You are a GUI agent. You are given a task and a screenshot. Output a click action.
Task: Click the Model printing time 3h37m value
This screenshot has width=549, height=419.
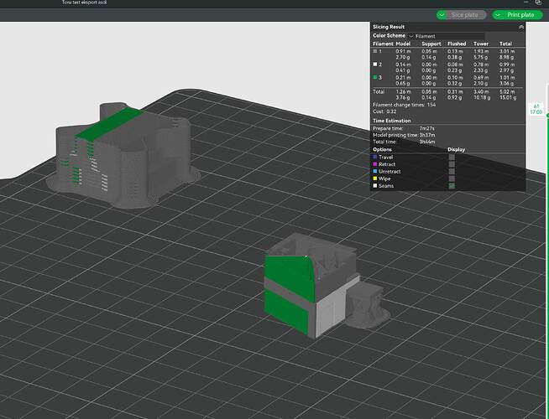pyautogui.click(x=427, y=135)
